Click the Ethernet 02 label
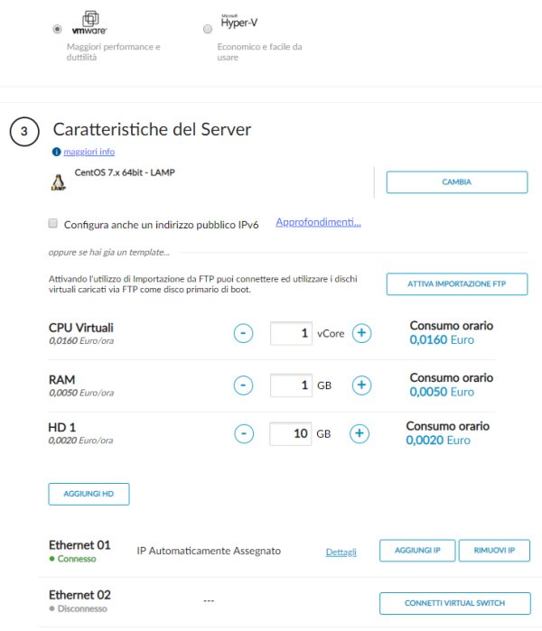Viewport: 542px width, 631px height. tap(79, 595)
